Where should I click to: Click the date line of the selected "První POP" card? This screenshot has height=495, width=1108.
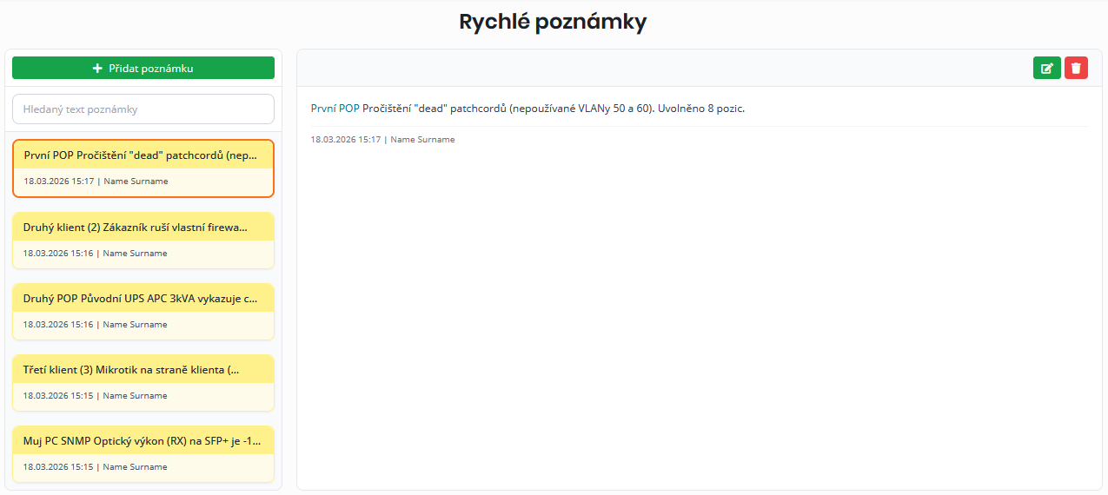click(96, 181)
